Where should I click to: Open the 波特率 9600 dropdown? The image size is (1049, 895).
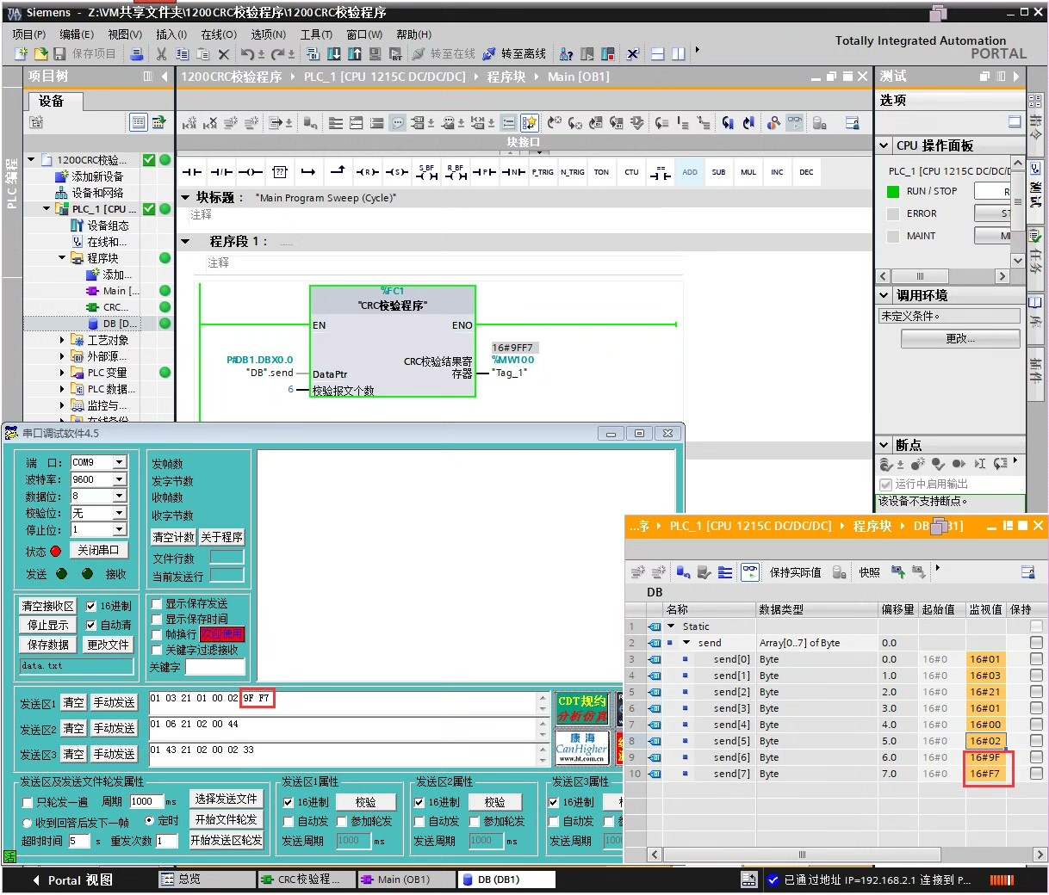[120, 479]
